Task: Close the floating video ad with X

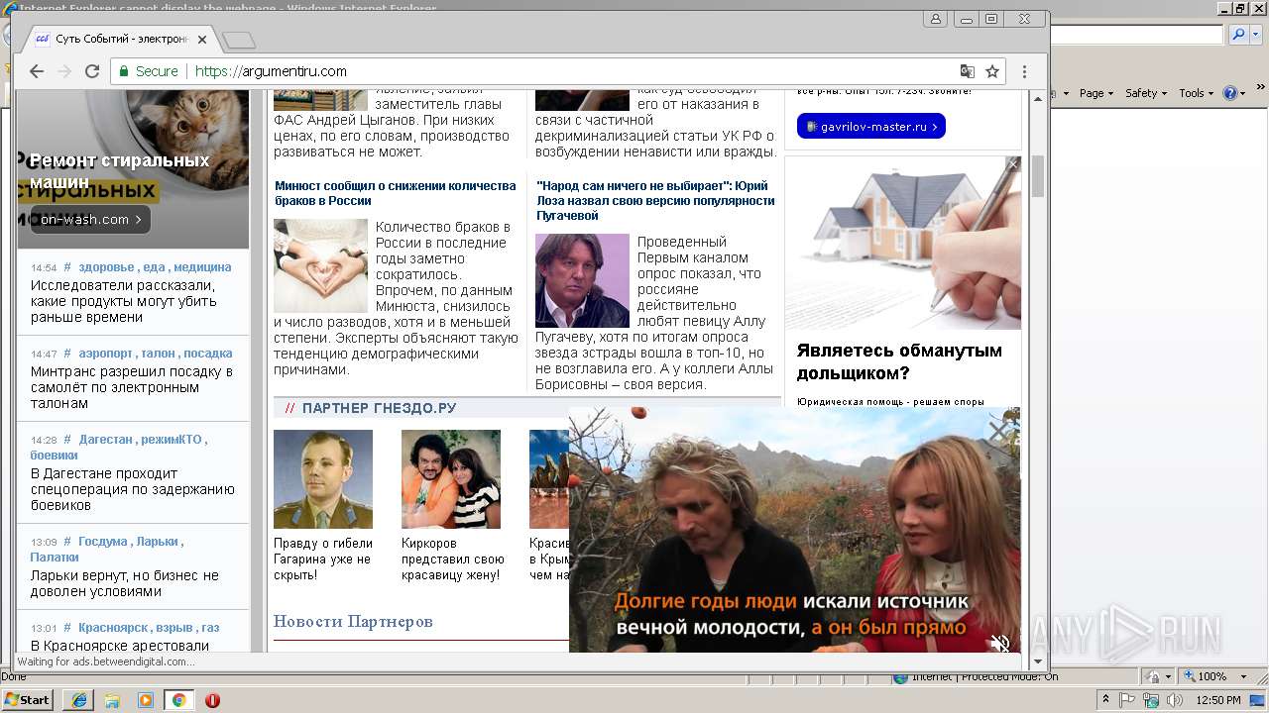Action: [998, 431]
